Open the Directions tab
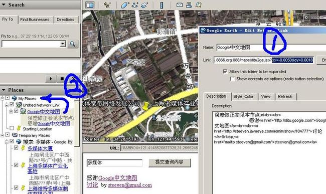The height and width of the screenshot is (194, 326). click(66, 20)
